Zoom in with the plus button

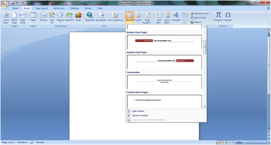268,142
